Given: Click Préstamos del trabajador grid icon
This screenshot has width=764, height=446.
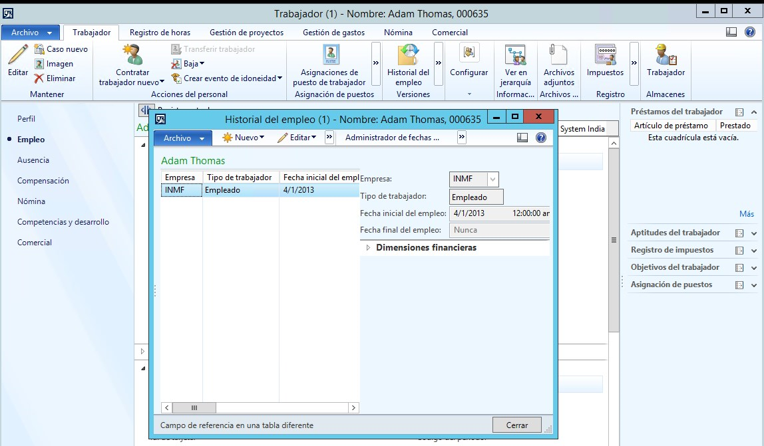Looking at the screenshot, I should [x=739, y=112].
